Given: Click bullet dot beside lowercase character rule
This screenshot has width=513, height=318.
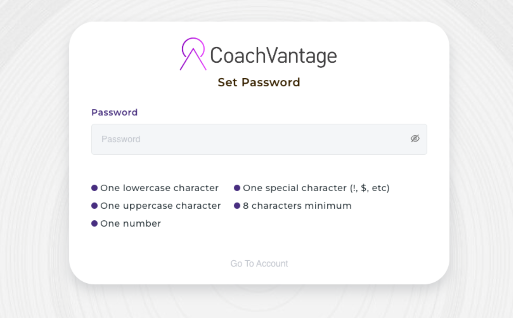Looking at the screenshot, I should pyautogui.click(x=94, y=188).
